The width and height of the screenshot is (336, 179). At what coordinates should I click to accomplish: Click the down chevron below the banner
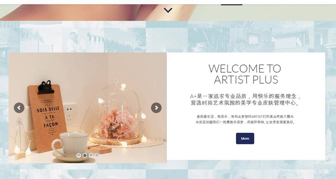[168, 10]
